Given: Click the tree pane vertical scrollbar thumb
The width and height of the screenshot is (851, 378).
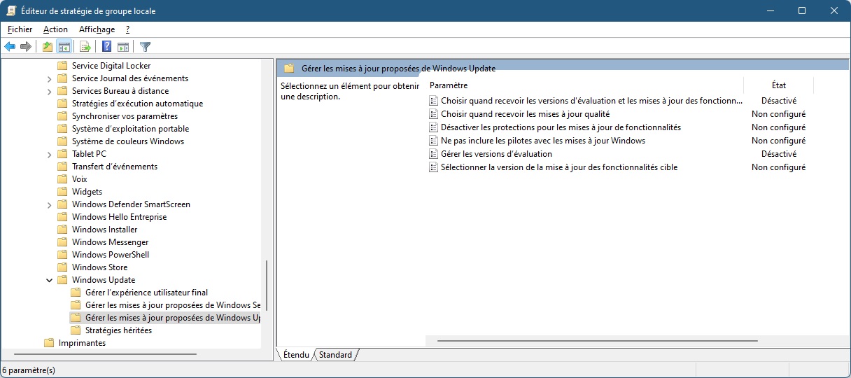Looking at the screenshot, I should pos(267,286).
